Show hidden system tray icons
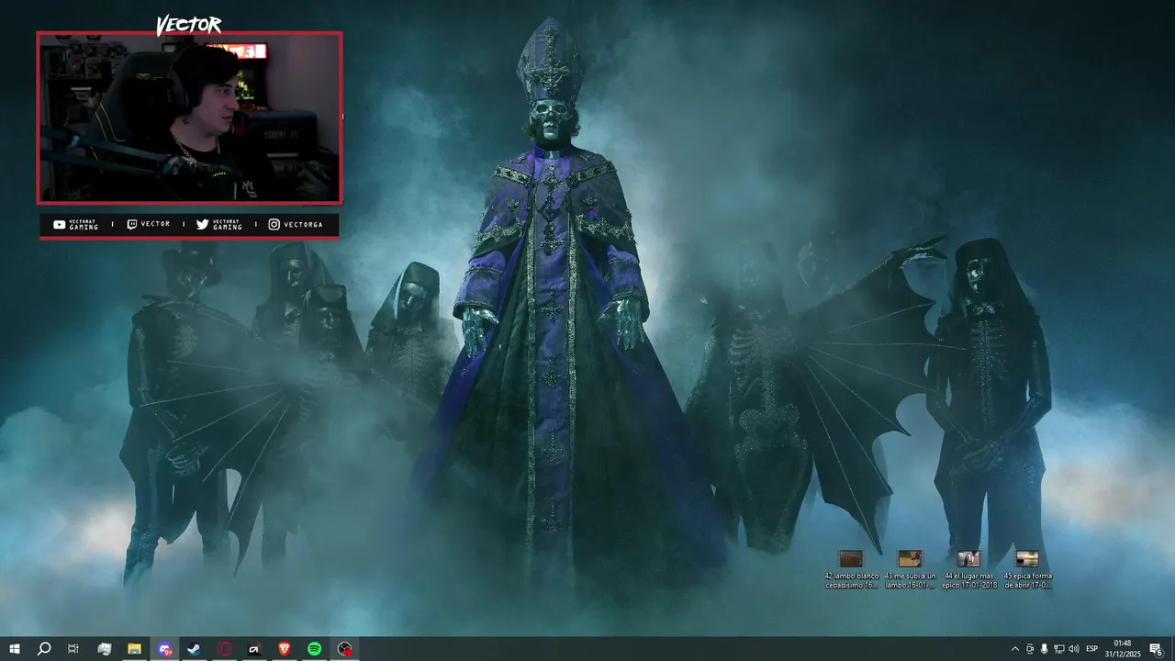Image resolution: width=1175 pixels, height=661 pixels. point(1014,649)
